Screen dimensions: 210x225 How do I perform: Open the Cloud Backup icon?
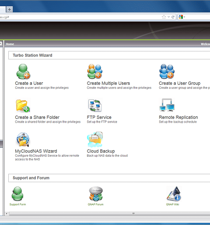(x=95, y=140)
